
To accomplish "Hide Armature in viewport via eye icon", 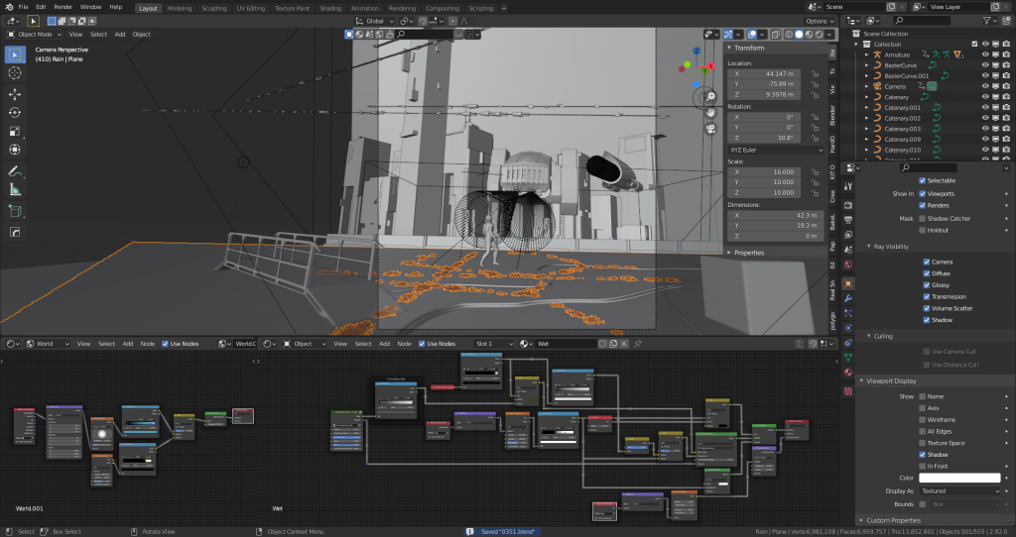I will point(985,55).
